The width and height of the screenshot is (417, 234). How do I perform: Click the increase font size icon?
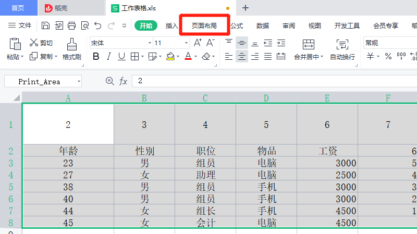point(198,43)
